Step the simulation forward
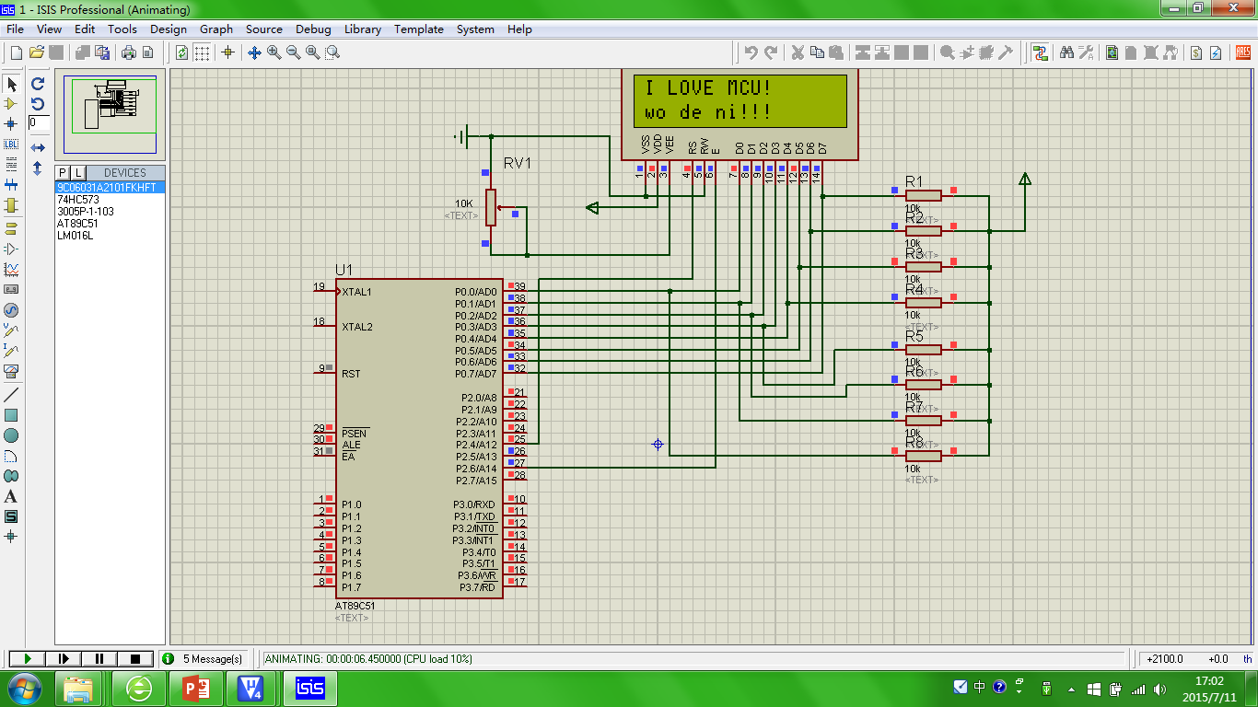This screenshot has height=707, width=1258. pos(64,659)
